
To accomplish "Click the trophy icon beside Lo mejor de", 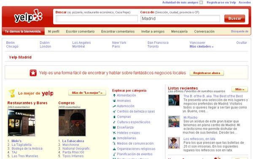I will pyautogui.click(x=12, y=93).
